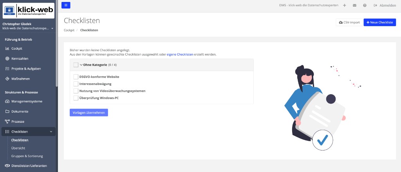
Task: Click the sidebar vertical scrollbar
Action: point(57,43)
